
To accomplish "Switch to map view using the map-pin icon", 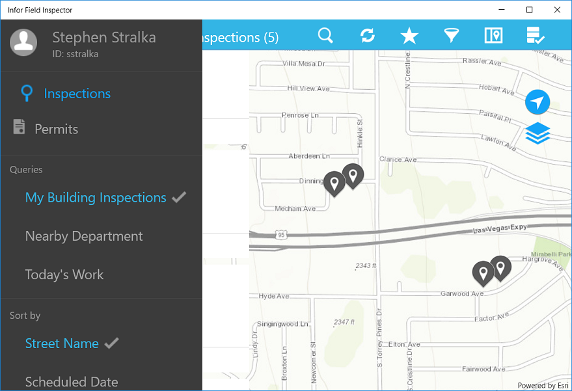I will pos(493,36).
